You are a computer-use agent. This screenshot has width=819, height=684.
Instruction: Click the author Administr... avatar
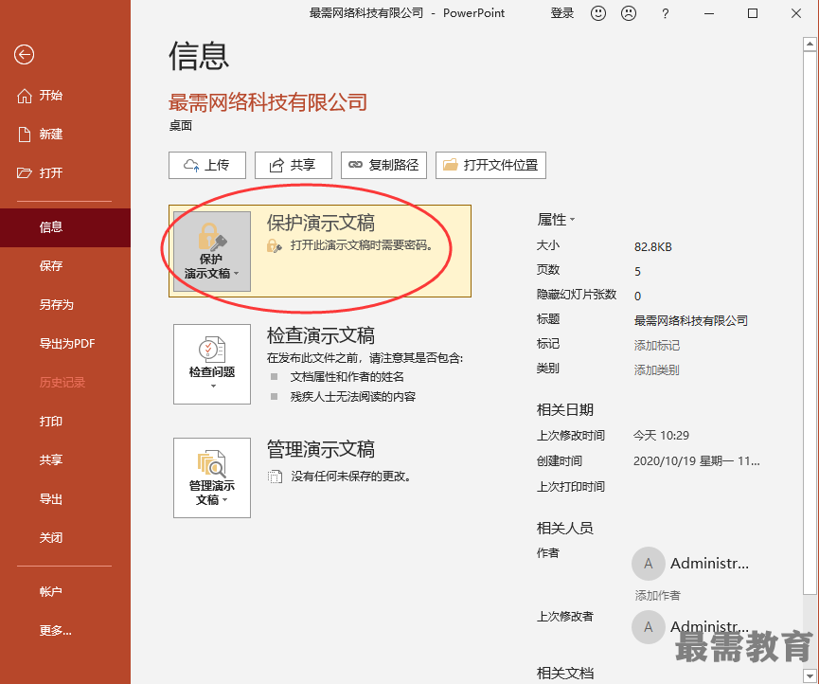(649, 564)
